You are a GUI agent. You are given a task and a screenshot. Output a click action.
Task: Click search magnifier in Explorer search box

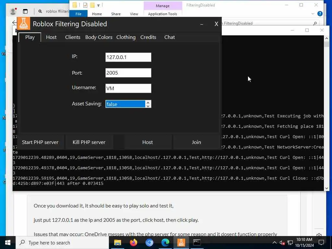[315, 23]
